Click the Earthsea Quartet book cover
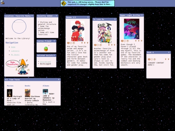 click(x=28, y=93)
